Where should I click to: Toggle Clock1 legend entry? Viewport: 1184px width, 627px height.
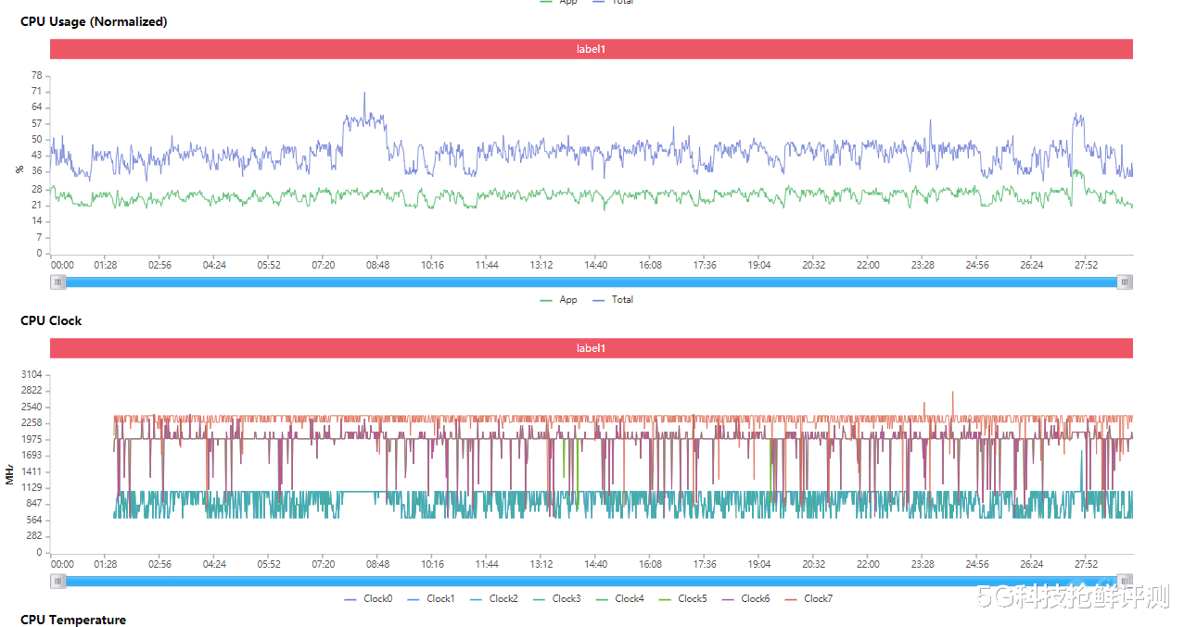click(x=431, y=599)
